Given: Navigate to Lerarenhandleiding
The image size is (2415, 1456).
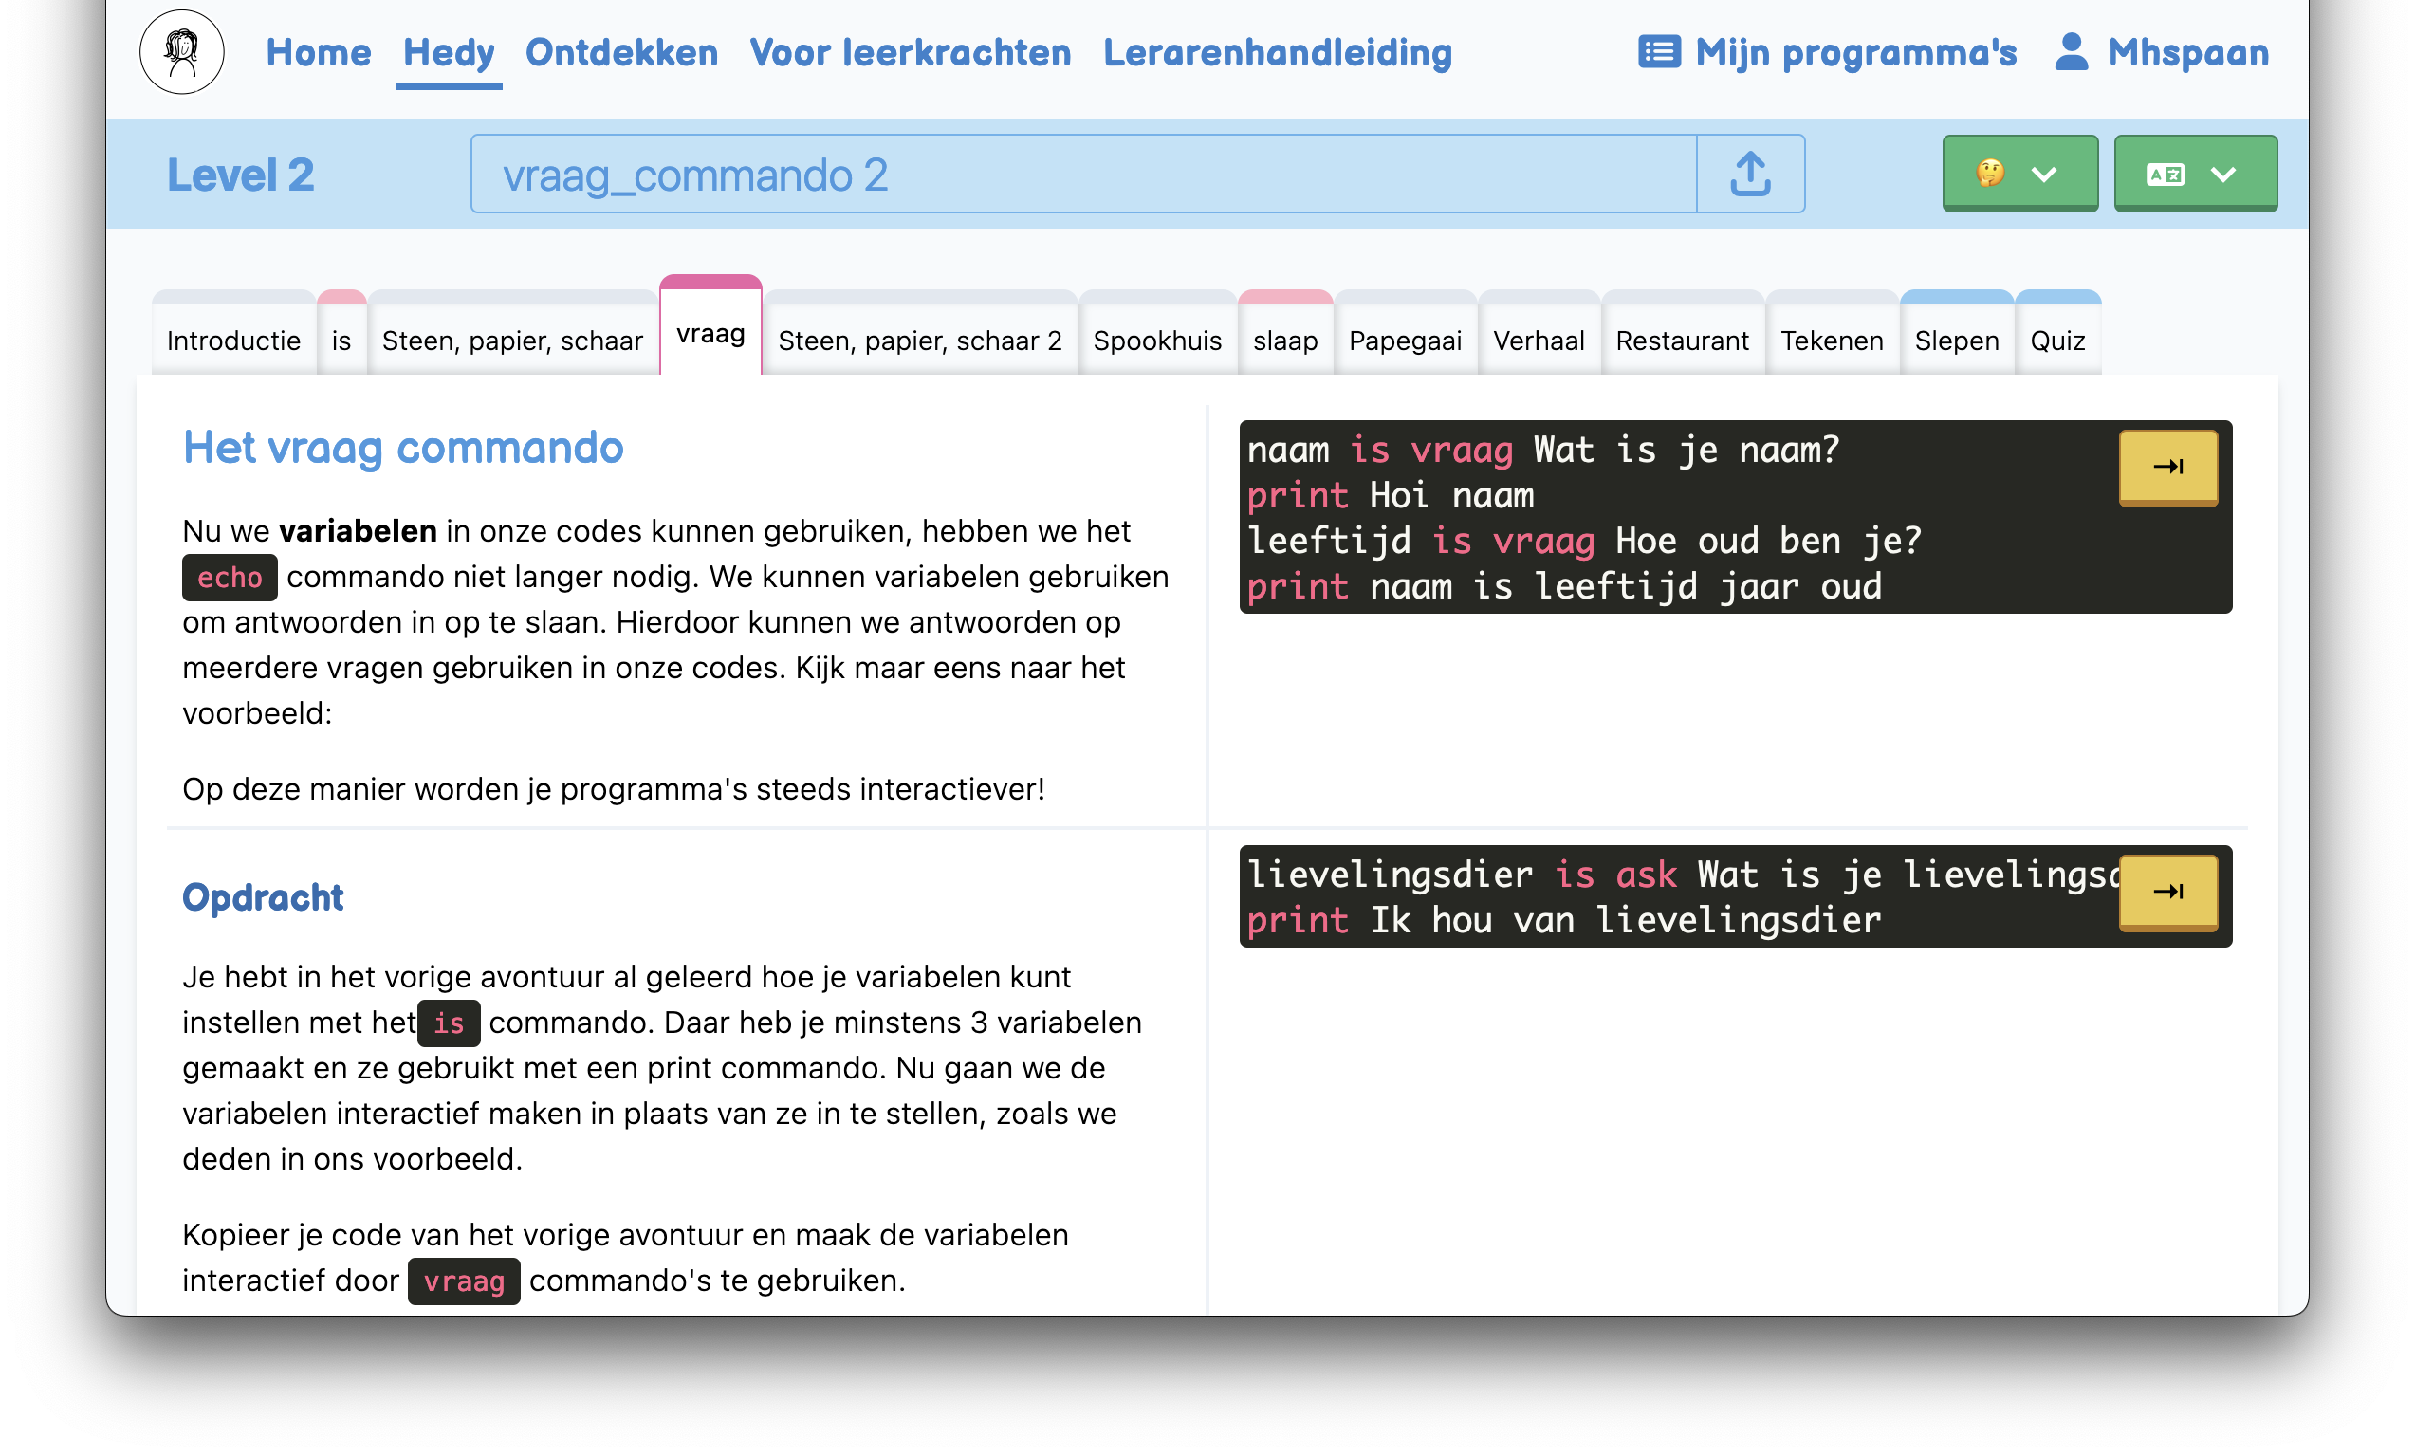Looking at the screenshot, I should 1277,54.
